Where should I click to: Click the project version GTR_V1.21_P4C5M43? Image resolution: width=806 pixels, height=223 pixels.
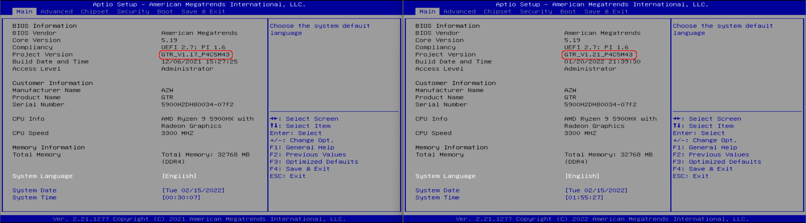tap(599, 55)
